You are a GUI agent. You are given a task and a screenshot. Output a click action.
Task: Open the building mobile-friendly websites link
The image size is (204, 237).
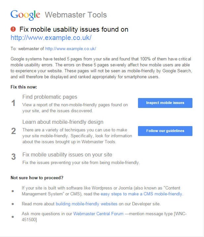86,204
